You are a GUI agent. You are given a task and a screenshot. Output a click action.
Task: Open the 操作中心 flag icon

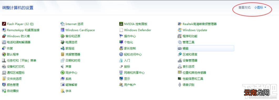point(121,36)
